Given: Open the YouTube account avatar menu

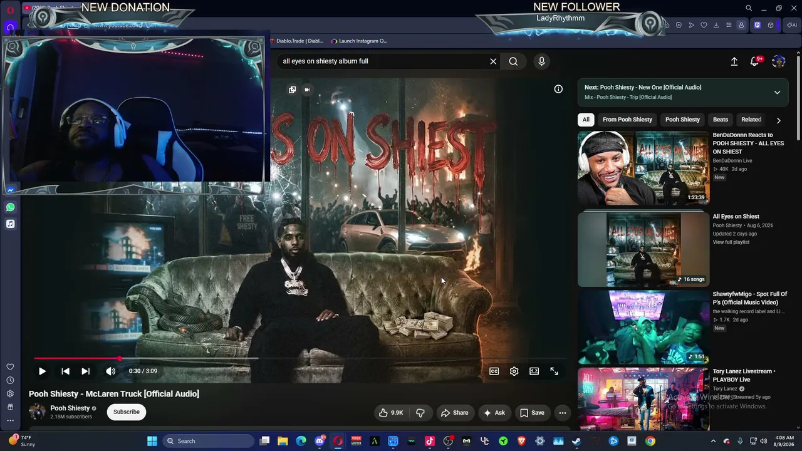Looking at the screenshot, I should point(779,61).
